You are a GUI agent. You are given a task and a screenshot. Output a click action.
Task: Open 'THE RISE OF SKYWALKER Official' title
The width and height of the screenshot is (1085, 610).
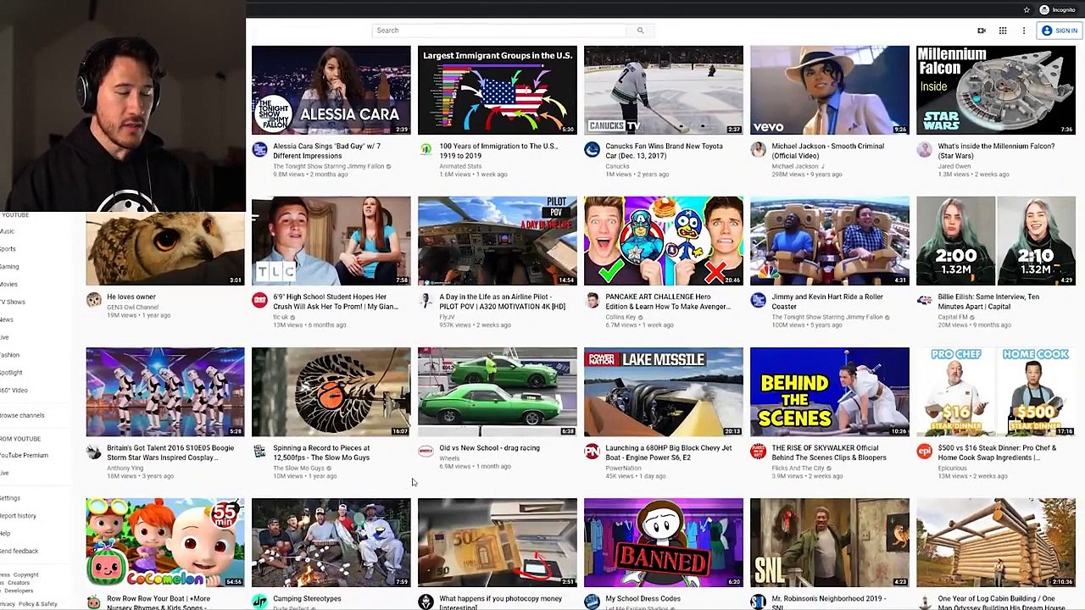click(x=829, y=452)
